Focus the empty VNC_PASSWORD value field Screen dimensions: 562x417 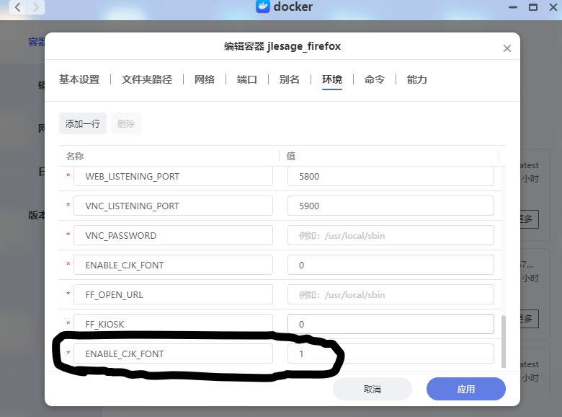tap(391, 235)
